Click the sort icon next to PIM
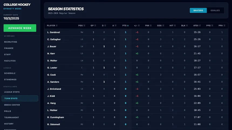 click(151, 26)
